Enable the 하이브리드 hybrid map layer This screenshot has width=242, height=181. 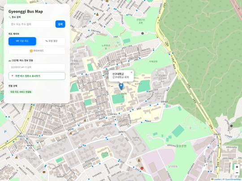(37, 51)
